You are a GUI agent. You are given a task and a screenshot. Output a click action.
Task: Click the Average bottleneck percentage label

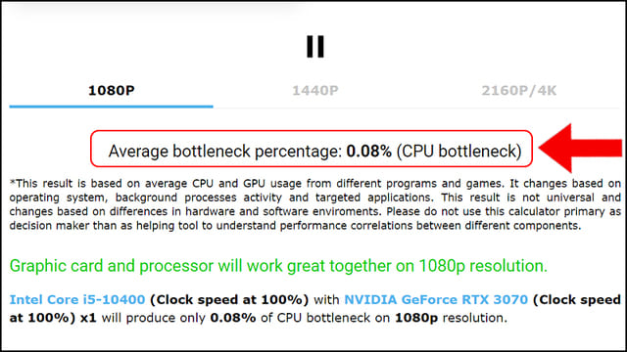click(225, 152)
